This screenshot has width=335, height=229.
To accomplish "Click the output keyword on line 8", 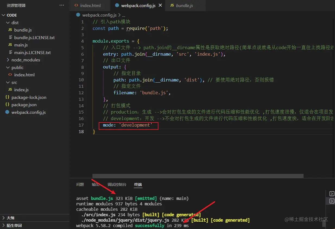I will click(111, 67).
